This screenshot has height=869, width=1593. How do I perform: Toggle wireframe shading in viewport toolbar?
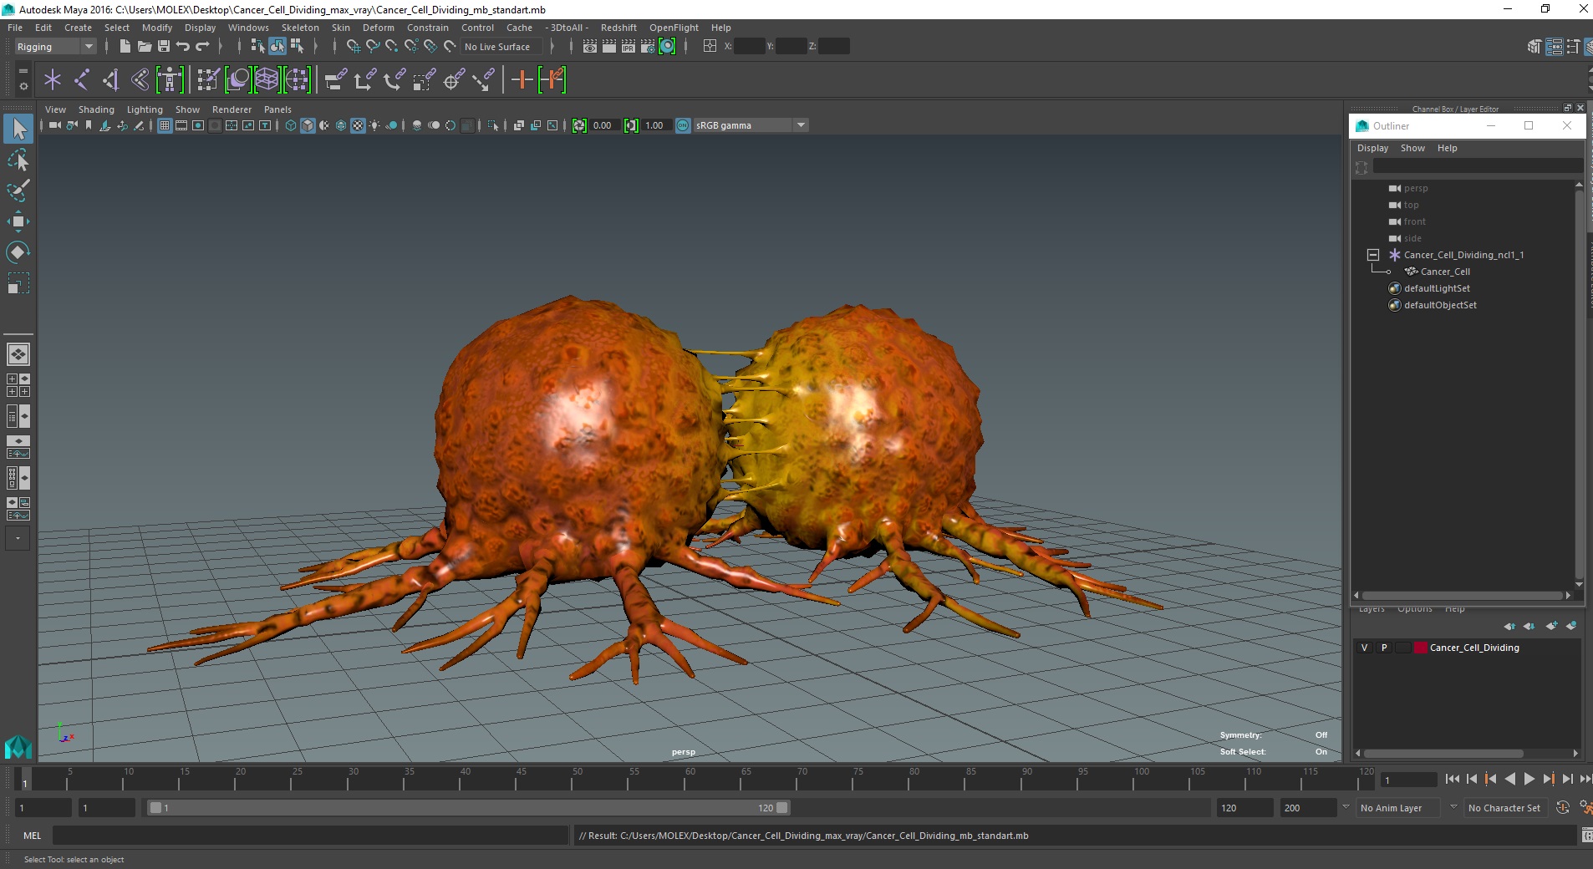point(291,125)
